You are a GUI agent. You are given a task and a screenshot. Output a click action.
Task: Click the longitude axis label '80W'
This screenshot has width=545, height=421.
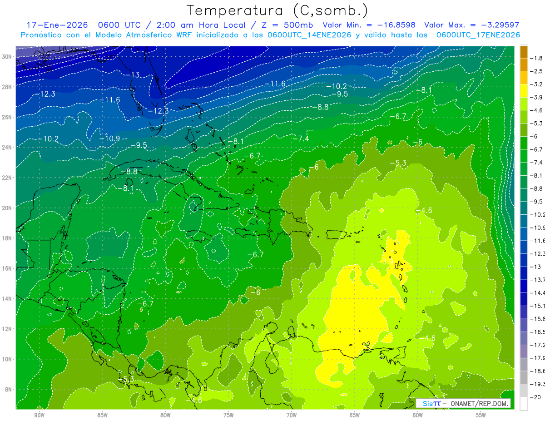coord(166,416)
